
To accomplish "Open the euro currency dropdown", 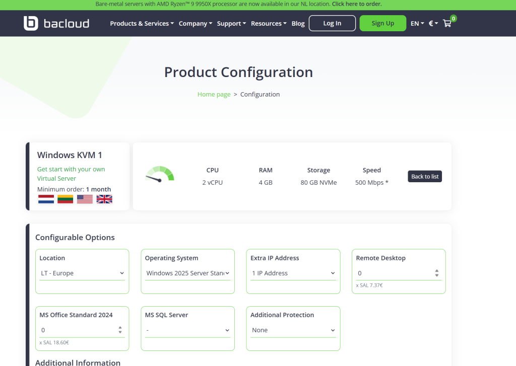I will point(433,23).
